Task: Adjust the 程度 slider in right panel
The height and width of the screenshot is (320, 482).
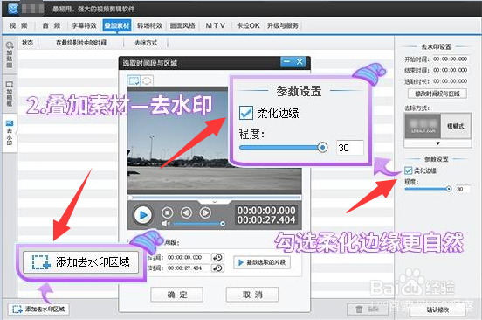Action: tap(428, 189)
